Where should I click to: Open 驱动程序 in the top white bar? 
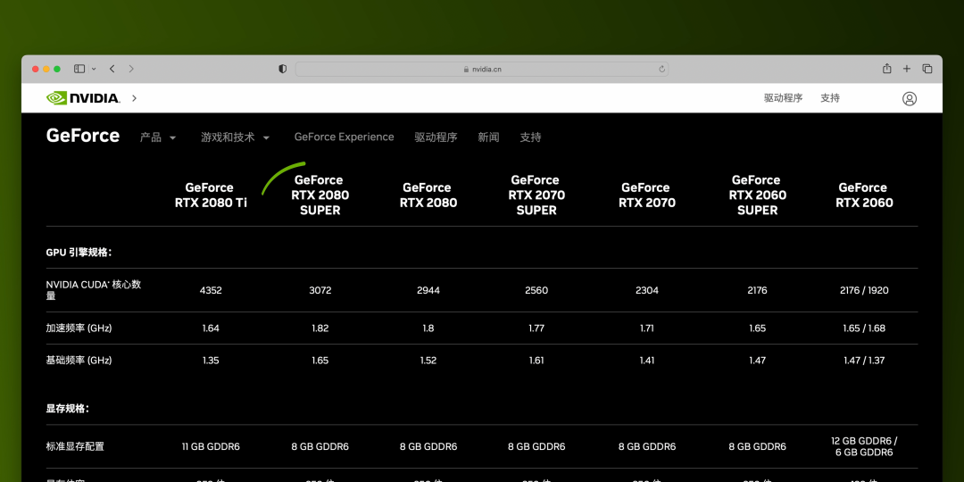[784, 98]
